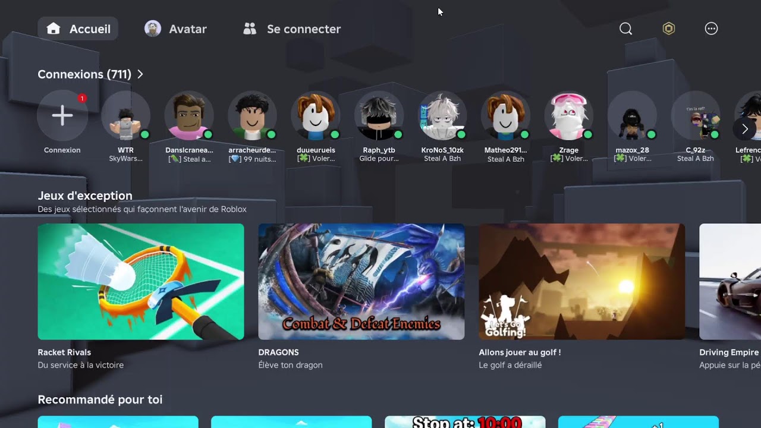Viewport: 761px width, 428px height.
Task: Click 'Glide pour...' status under Raph_ytb
Action: coord(379,159)
